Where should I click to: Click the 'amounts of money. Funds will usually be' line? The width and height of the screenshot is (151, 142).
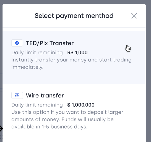tap(63, 119)
